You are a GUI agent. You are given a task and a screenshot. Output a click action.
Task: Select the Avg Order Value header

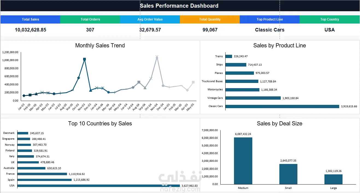coord(150,19)
